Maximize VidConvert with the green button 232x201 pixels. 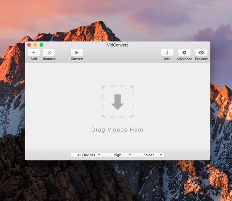41,45
